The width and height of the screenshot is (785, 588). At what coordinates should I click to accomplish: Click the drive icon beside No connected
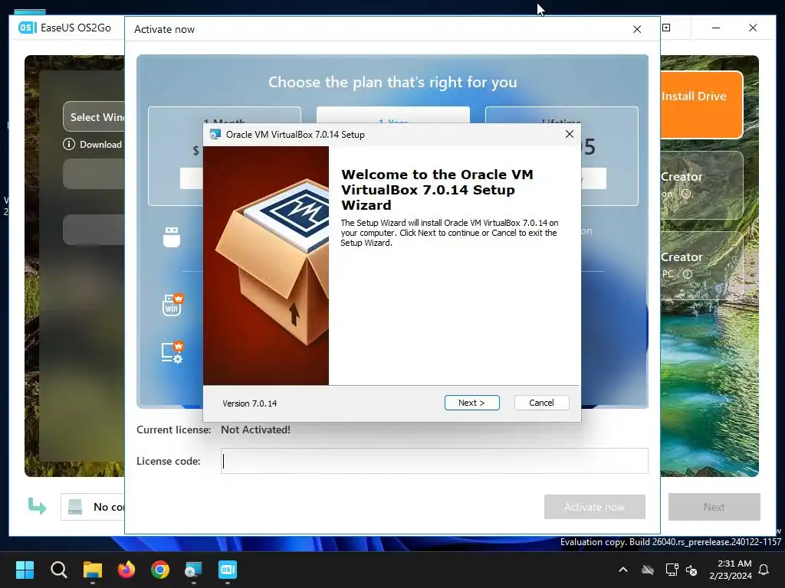tap(75, 507)
